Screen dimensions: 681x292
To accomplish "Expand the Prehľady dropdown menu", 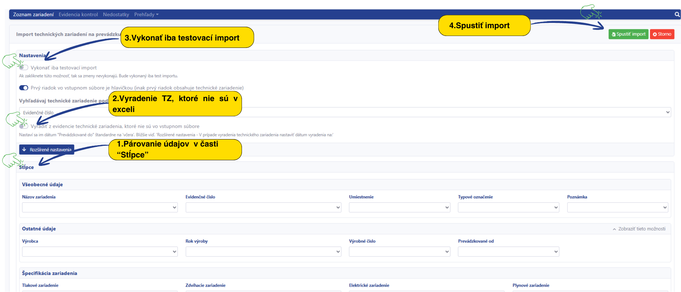I will pyautogui.click(x=146, y=14).
